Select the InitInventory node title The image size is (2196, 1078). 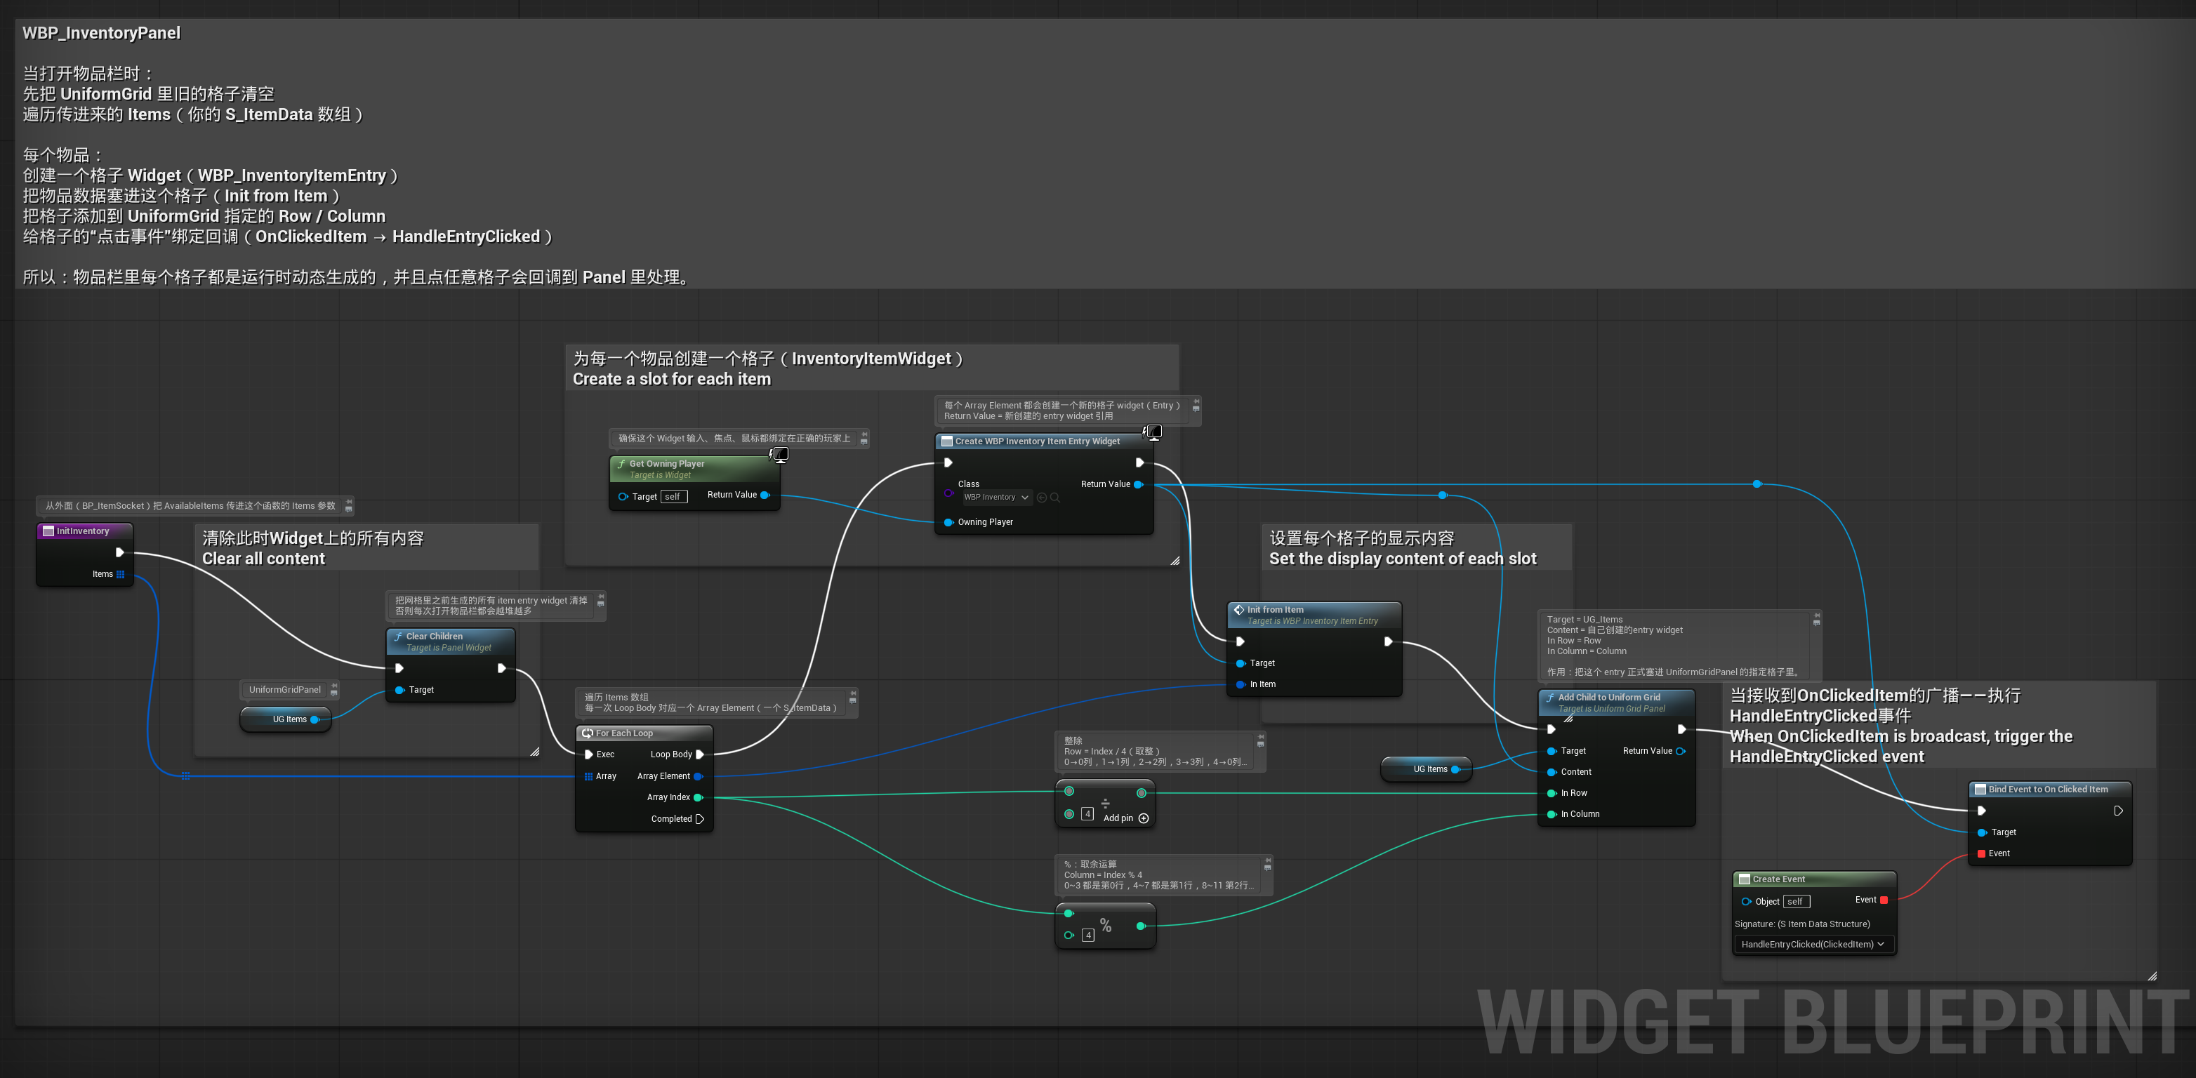click(84, 531)
